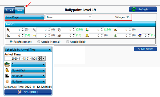Click the Departure Time value 2020-11-12 22:26:44
This screenshot has width=160, height=97.
(x=38, y=87)
